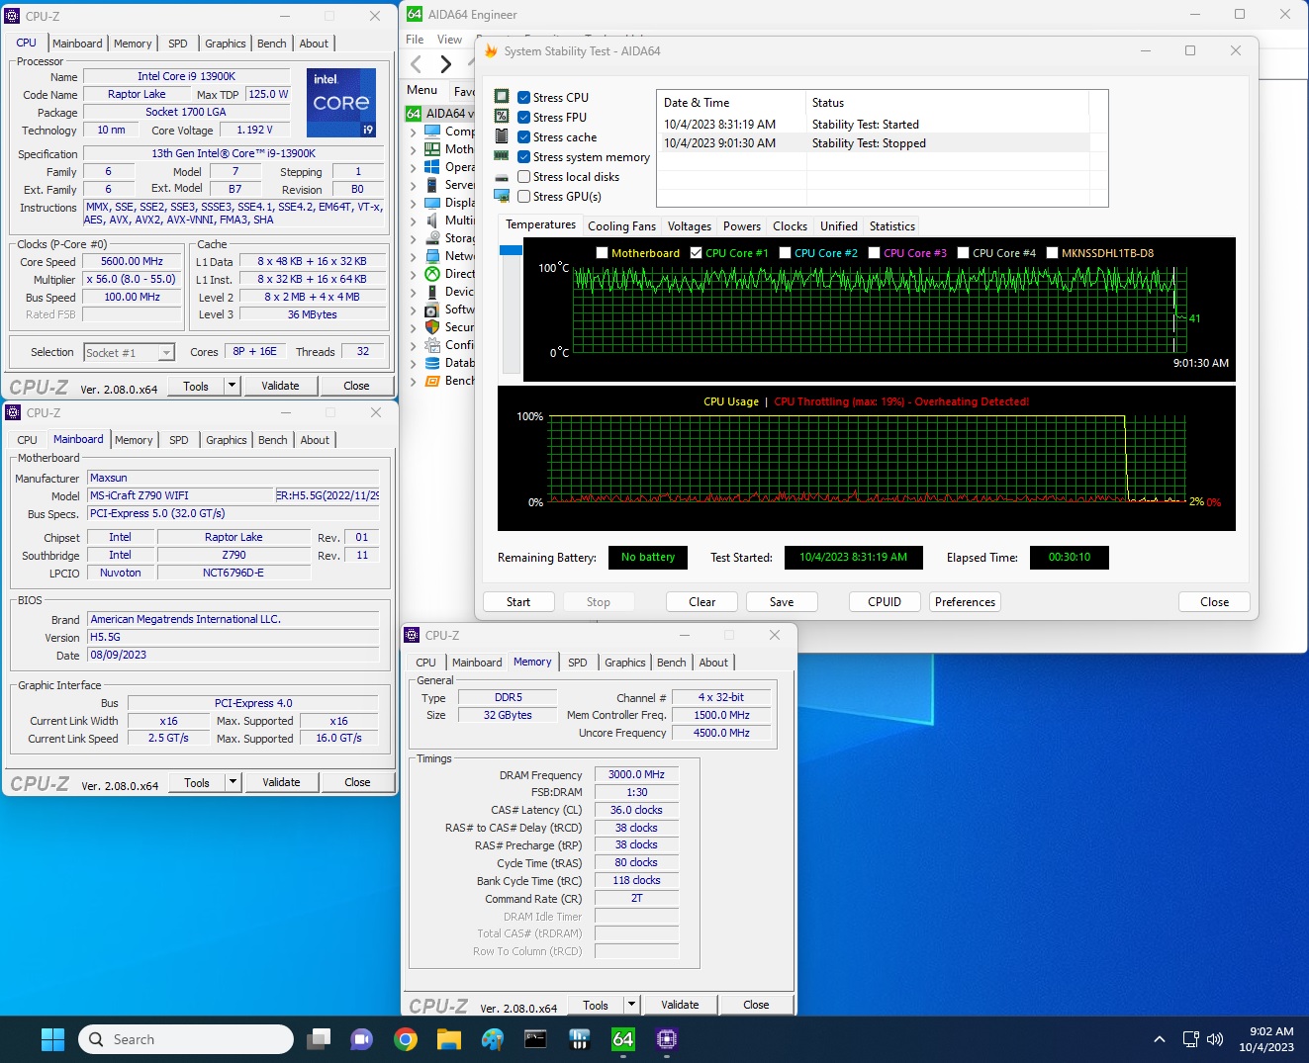Image resolution: width=1309 pixels, height=1063 pixels.
Task: Enable the Stress local disks option
Action: point(524,177)
